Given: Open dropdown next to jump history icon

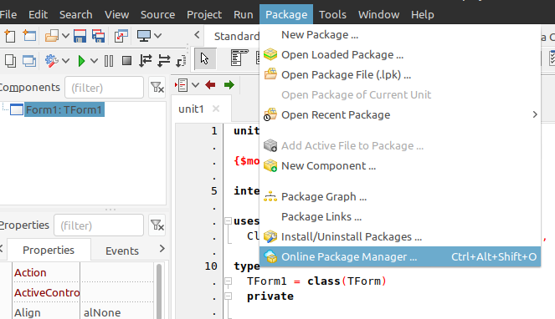Looking at the screenshot, I should pyautogui.click(x=195, y=85).
